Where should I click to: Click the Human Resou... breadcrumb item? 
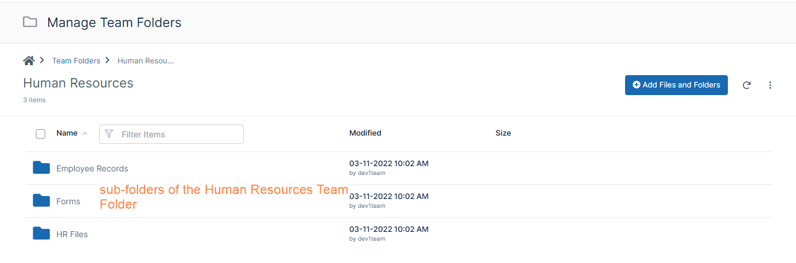click(145, 60)
